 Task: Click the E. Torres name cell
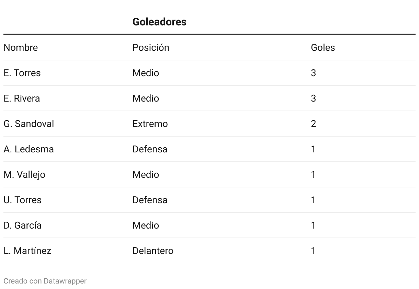pos(22,73)
